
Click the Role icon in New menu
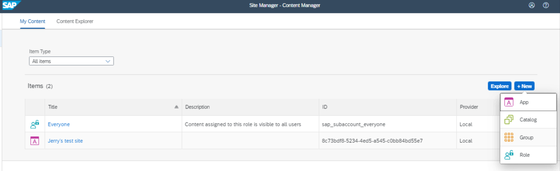click(509, 155)
